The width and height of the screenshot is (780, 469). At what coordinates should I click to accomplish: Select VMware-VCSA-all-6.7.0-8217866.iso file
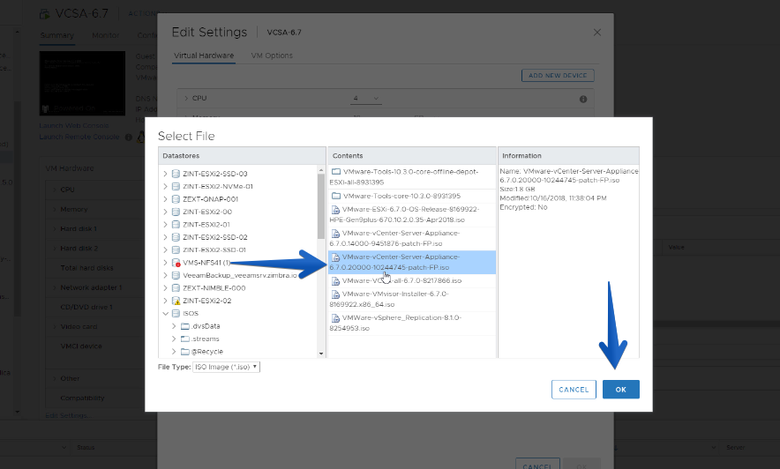click(411, 280)
